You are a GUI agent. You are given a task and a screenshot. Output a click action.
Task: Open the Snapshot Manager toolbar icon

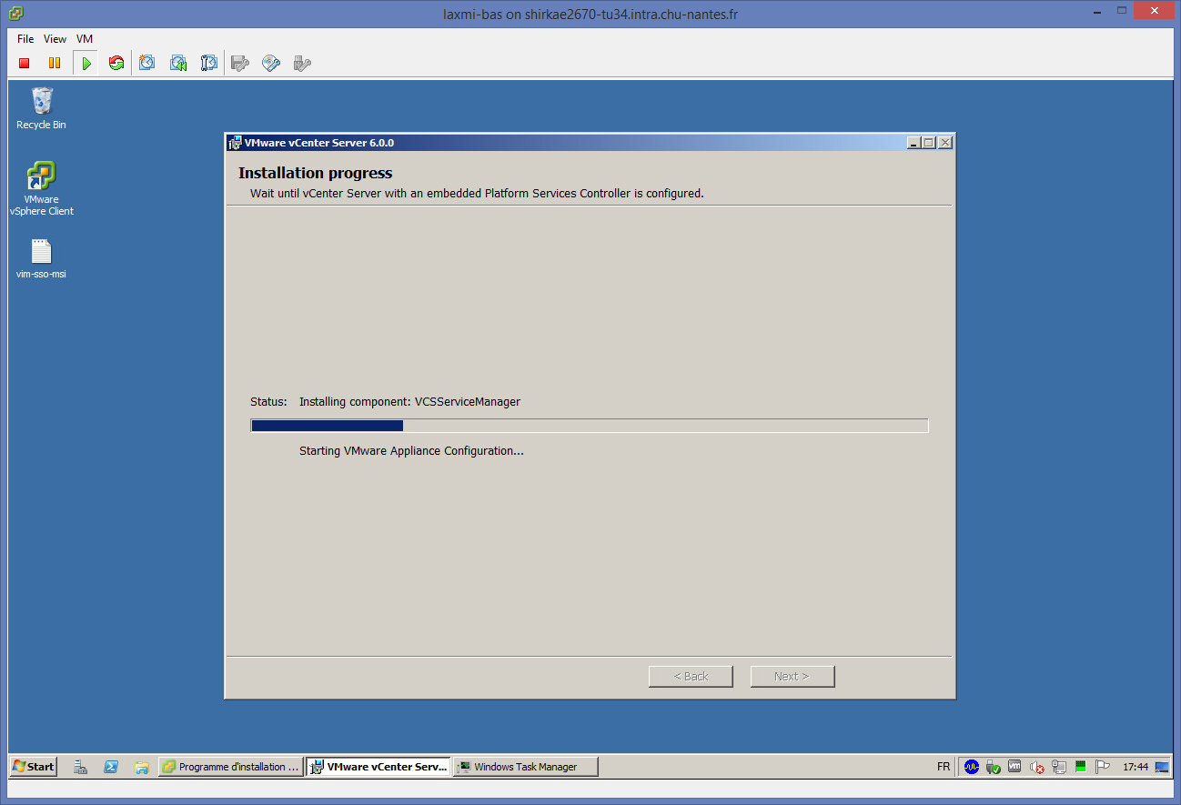[x=209, y=63]
